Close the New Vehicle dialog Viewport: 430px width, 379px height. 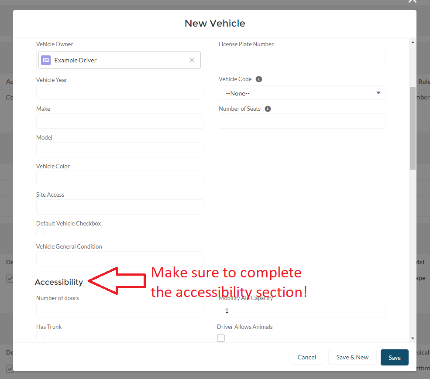(412, 1)
